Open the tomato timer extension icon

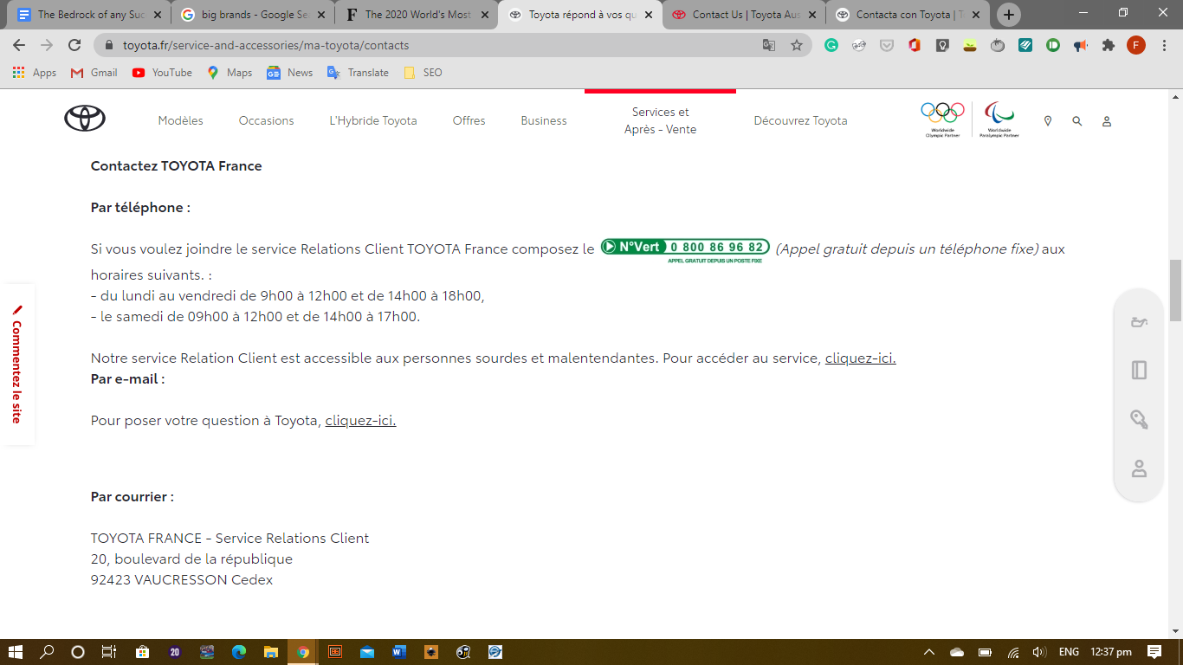[998, 45]
